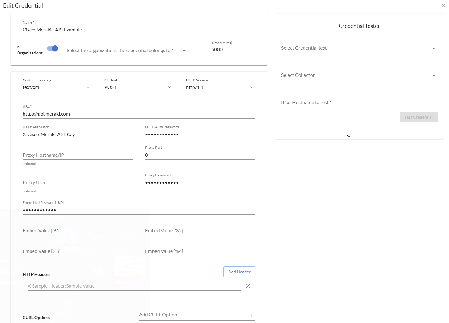Close the Edit Credential dialog
449x323 pixels.
[443, 5]
